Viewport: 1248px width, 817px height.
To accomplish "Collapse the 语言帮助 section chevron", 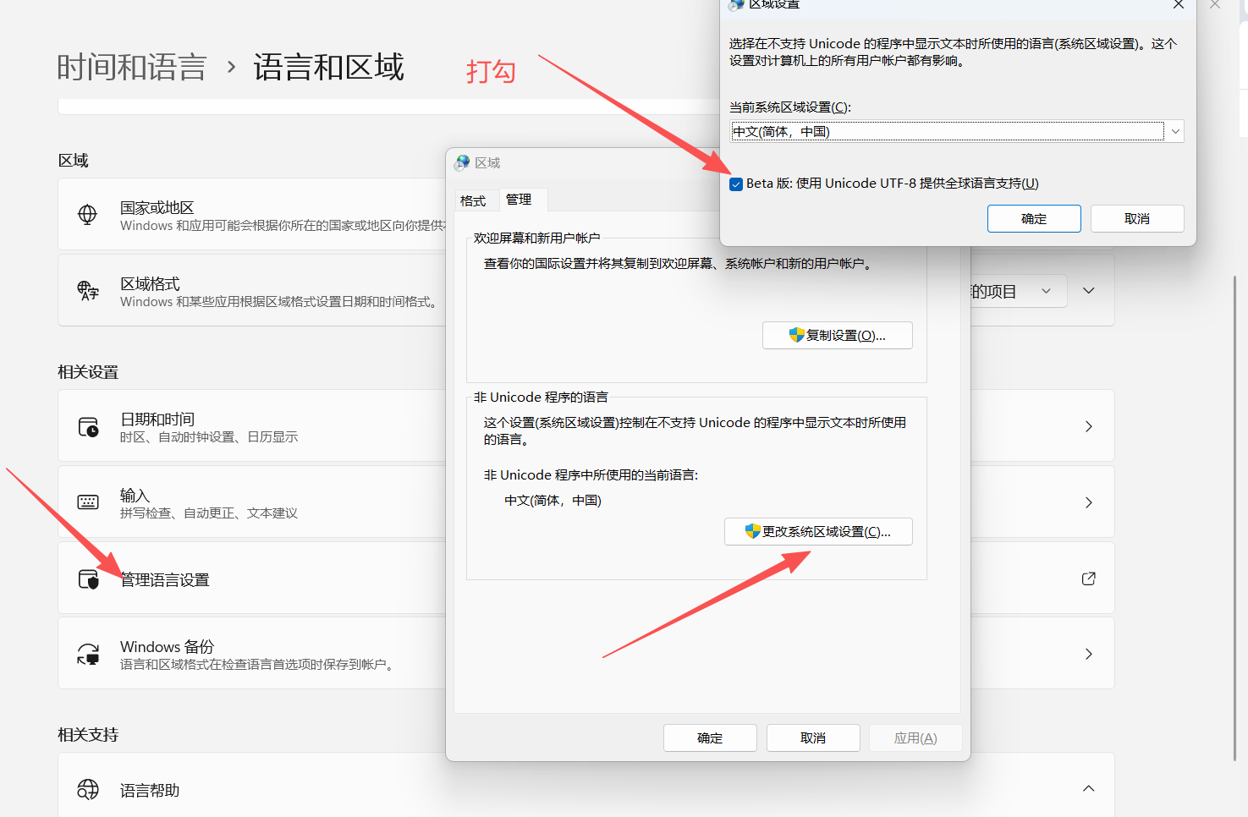I will [1089, 789].
